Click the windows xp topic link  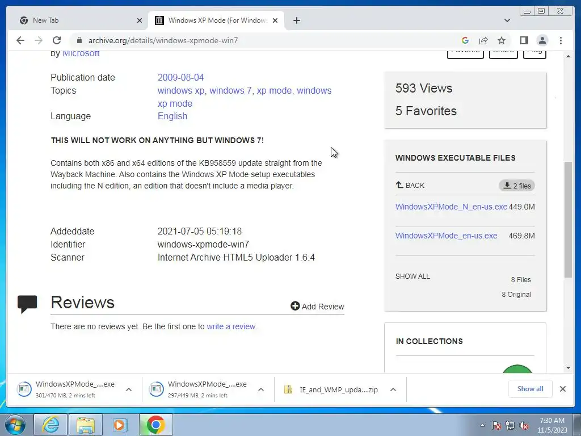[x=181, y=90]
